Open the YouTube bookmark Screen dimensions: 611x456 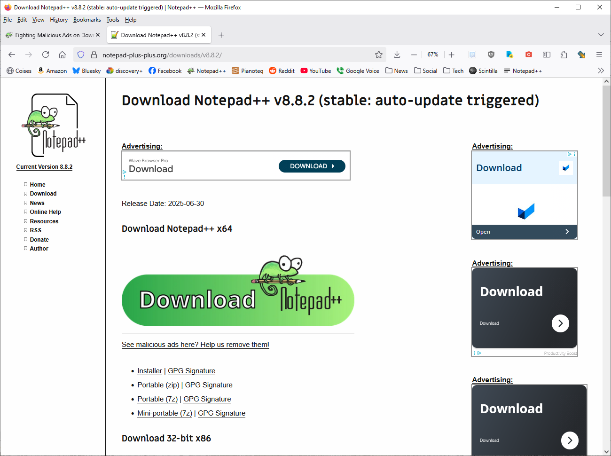(x=316, y=71)
